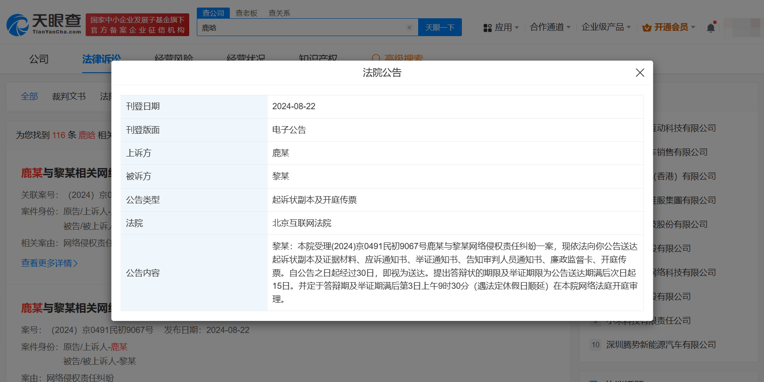The width and height of the screenshot is (764, 382).
Task: Expand the 合作通道 dropdown
Action: pyautogui.click(x=569, y=27)
